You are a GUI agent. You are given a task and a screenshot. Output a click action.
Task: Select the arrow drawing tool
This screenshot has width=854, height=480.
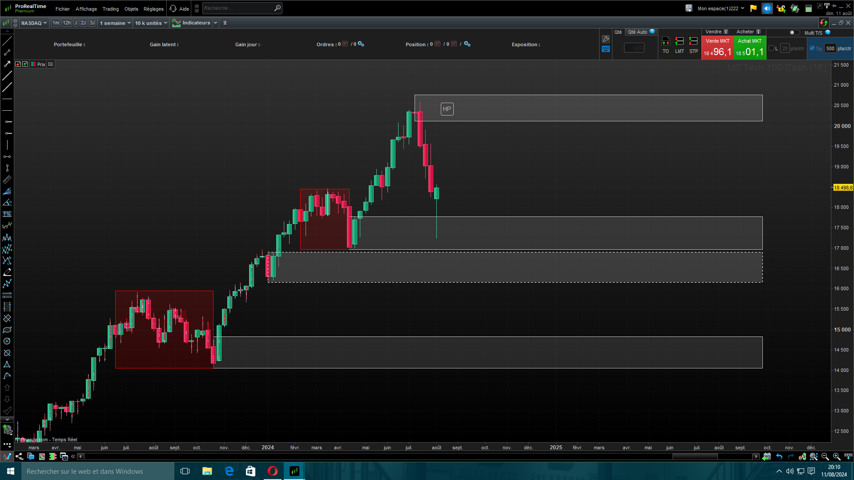click(x=7, y=64)
